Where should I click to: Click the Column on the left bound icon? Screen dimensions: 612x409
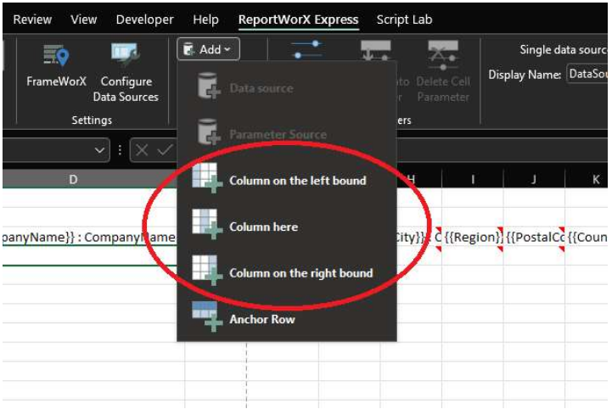click(x=207, y=178)
